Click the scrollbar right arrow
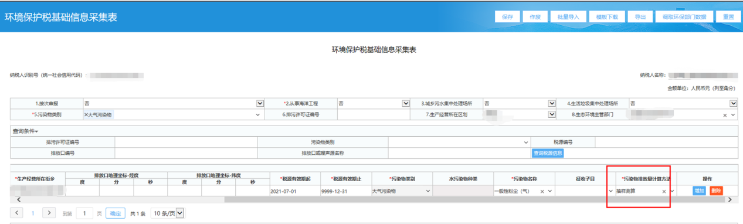The width and height of the screenshot is (743, 224). pos(730,199)
